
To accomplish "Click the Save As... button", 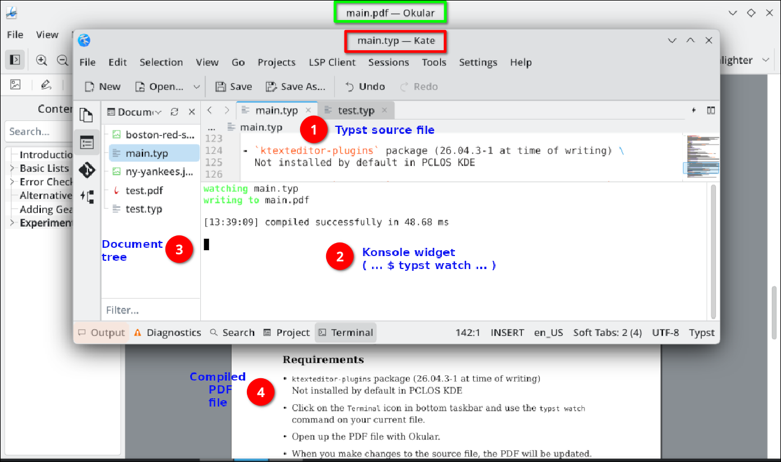I will tap(295, 87).
